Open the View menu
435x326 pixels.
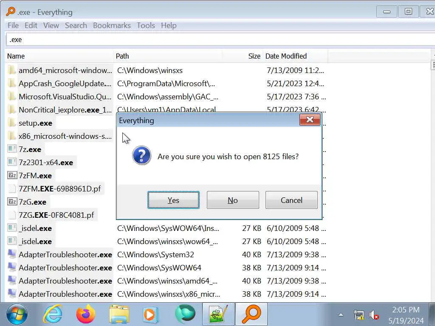[x=51, y=25]
